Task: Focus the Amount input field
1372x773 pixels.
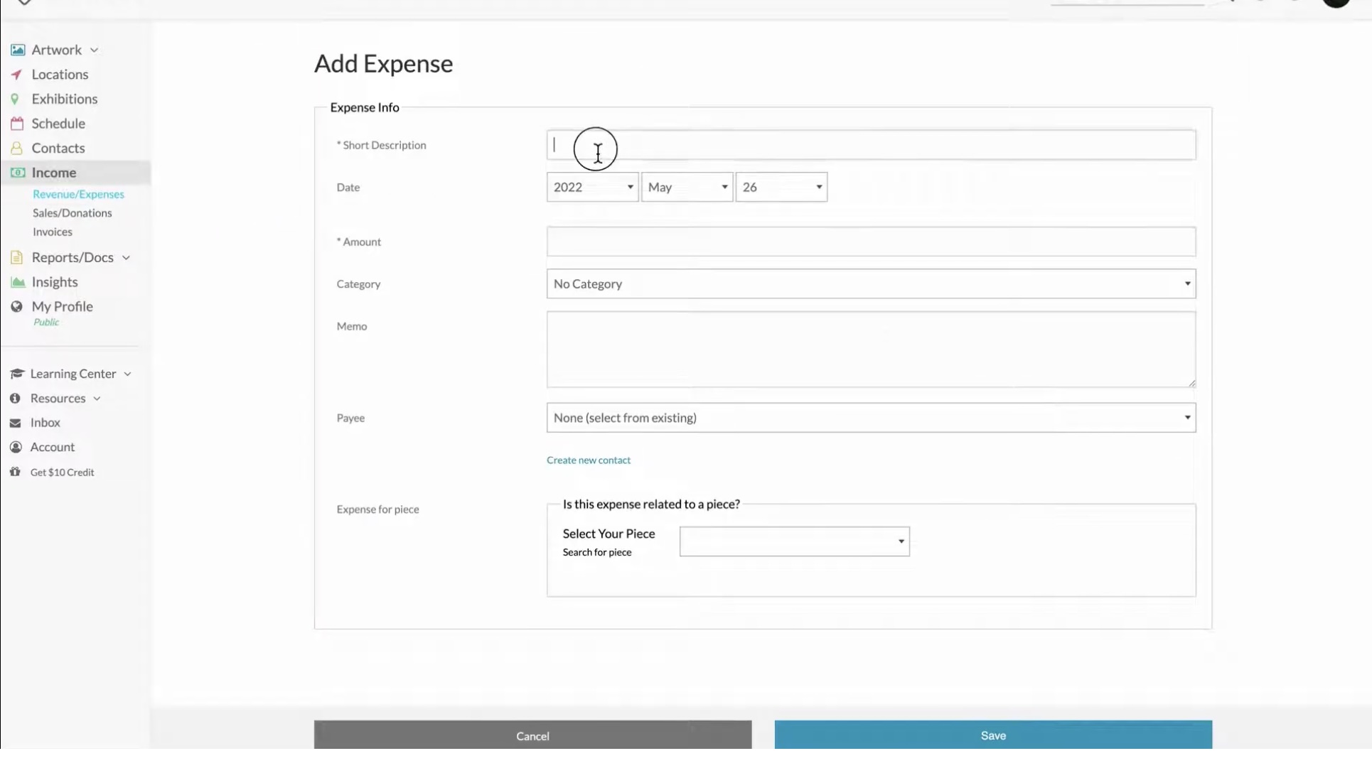Action: tap(871, 242)
